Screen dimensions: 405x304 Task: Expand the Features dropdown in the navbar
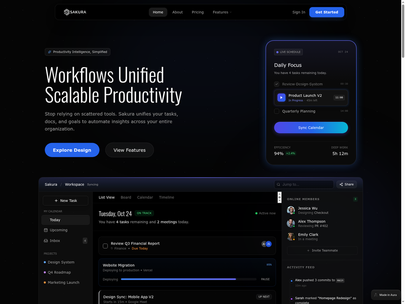pos(222,12)
